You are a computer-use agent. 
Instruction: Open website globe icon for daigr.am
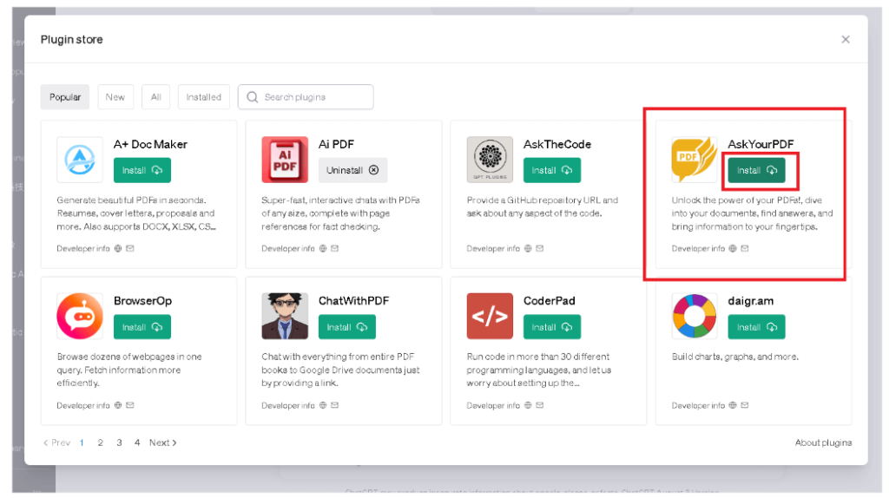point(733,405)
